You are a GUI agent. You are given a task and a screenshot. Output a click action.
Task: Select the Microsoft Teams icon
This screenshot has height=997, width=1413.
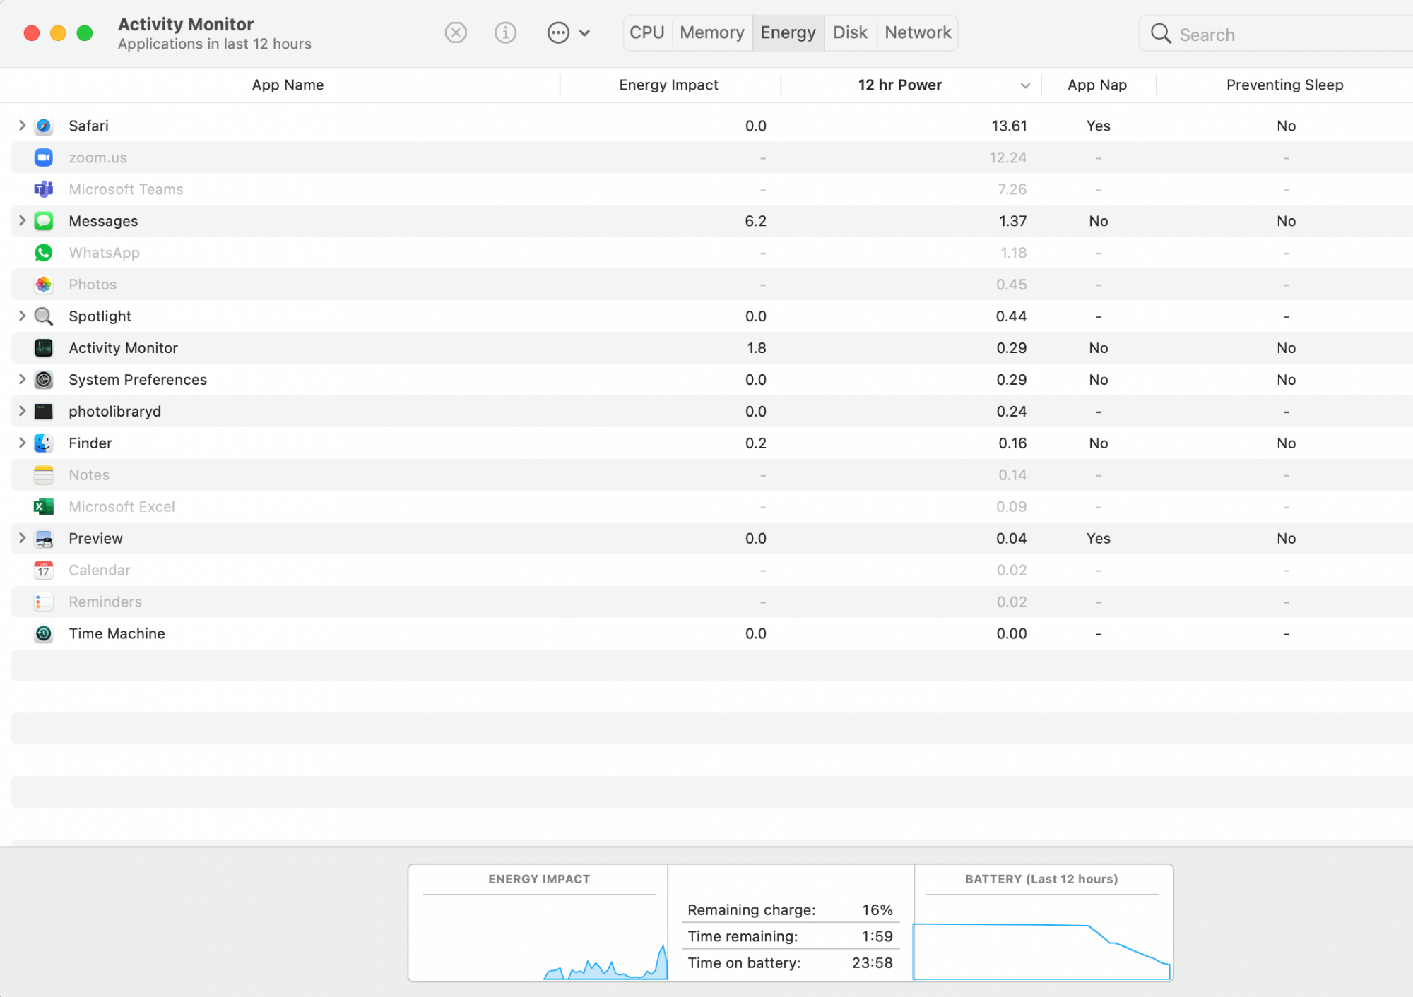coord(44,189)
